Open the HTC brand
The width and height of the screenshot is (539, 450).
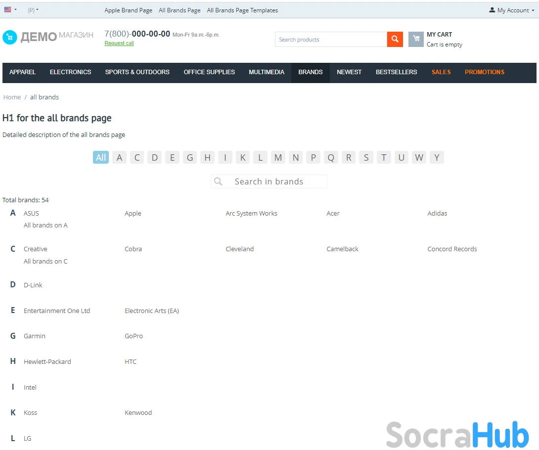[131, 361]
